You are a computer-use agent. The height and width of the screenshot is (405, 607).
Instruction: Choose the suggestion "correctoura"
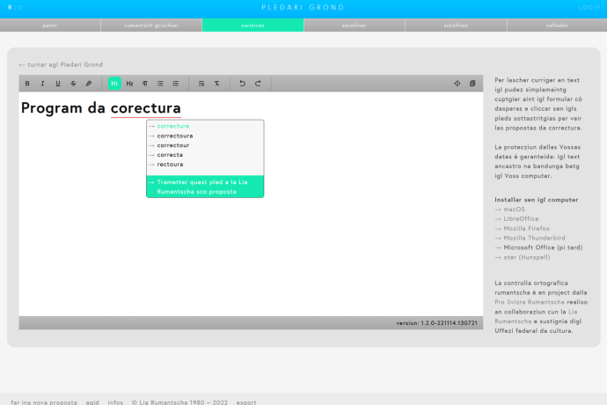coord(175,136)
